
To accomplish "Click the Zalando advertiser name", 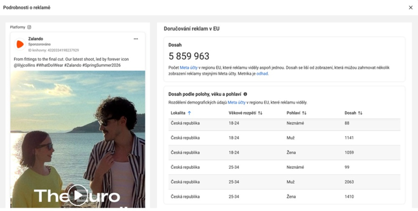I will point(36,39).
